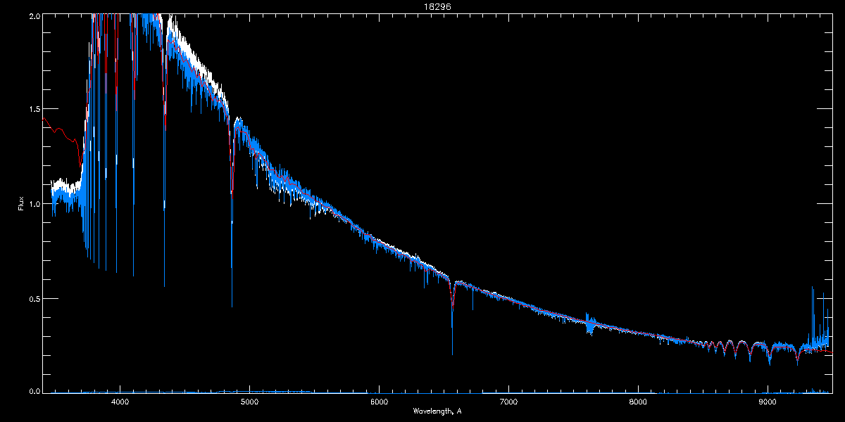The image size is (845, 422).
Task: Click the "Wavelength, A" x-axis label
Action: point(437,411)
